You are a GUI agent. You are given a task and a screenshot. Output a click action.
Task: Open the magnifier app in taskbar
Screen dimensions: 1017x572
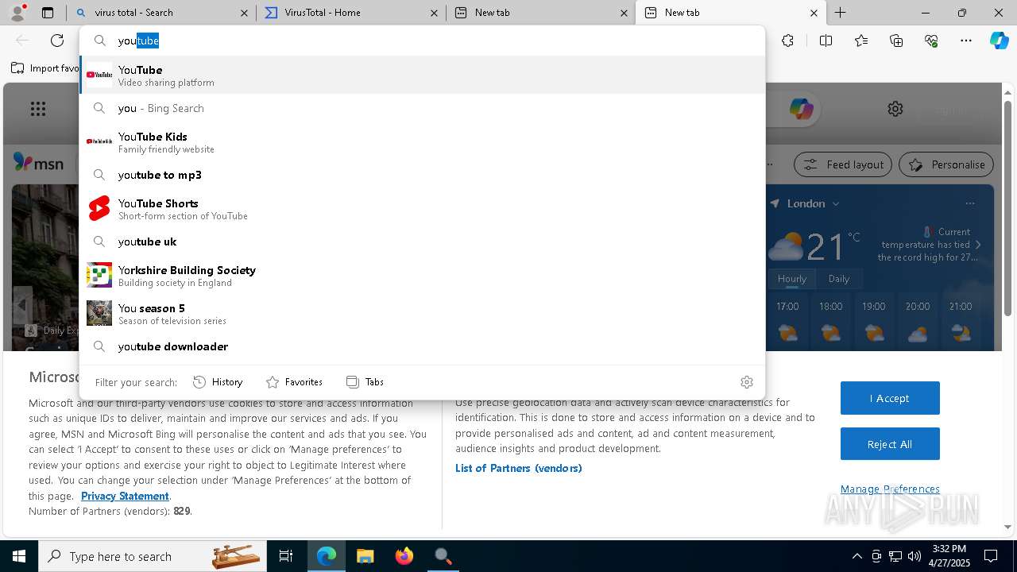(x=443, y=556)
